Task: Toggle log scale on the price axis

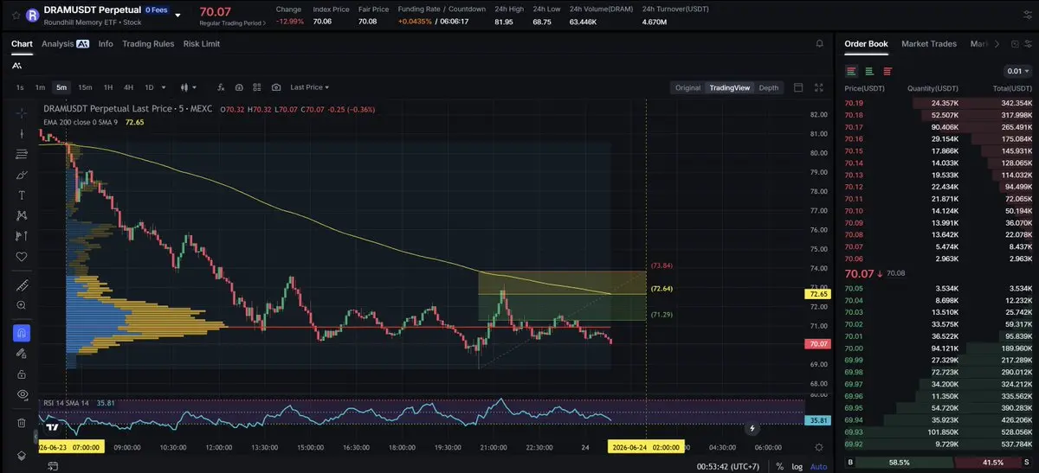Action: click(x=797, y=466)
